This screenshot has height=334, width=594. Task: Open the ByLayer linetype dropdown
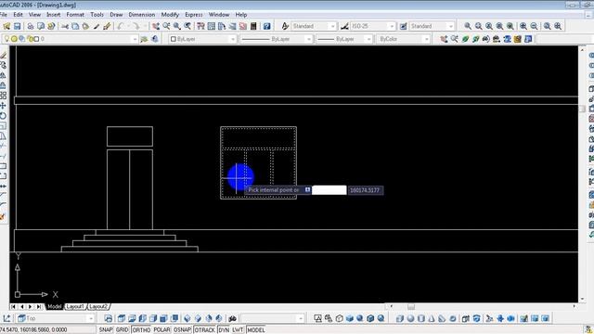[x=276, y=39]
